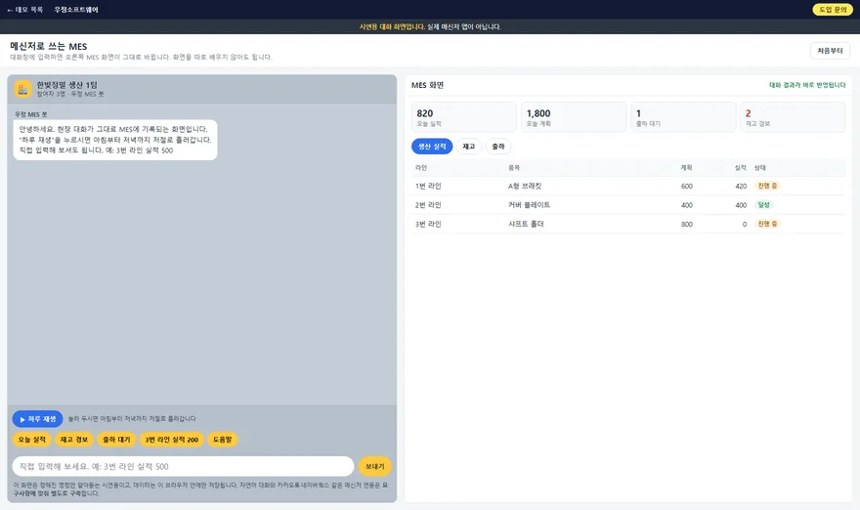Click the 품목 column header
This screenshot has width=860, height=510.
[x=514, y=168]
